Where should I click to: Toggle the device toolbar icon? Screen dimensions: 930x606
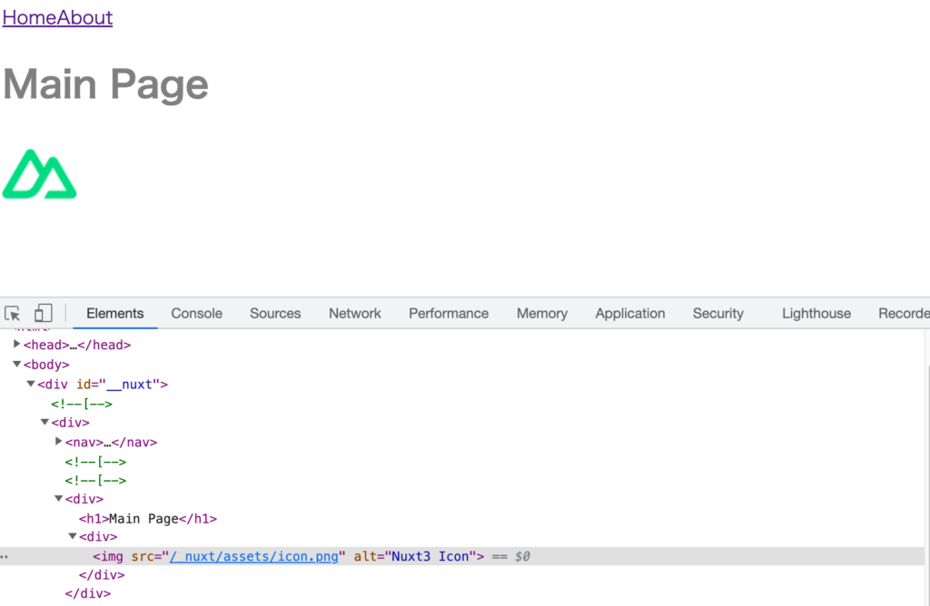pyautogui.click(x=43, y=313)
